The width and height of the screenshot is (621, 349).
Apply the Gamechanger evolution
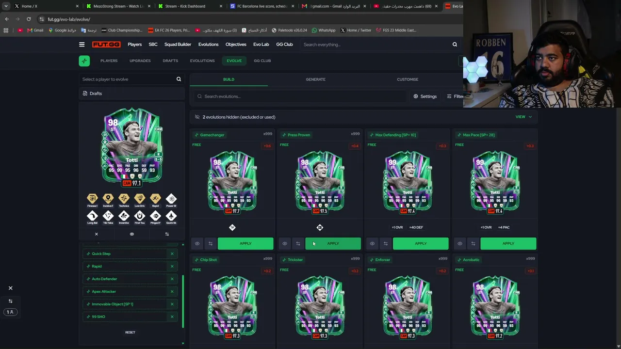(x=245, y=243)
